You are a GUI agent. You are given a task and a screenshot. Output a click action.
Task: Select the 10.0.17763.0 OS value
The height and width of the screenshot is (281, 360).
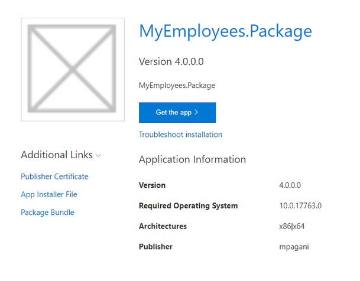(x=300, y=206)
